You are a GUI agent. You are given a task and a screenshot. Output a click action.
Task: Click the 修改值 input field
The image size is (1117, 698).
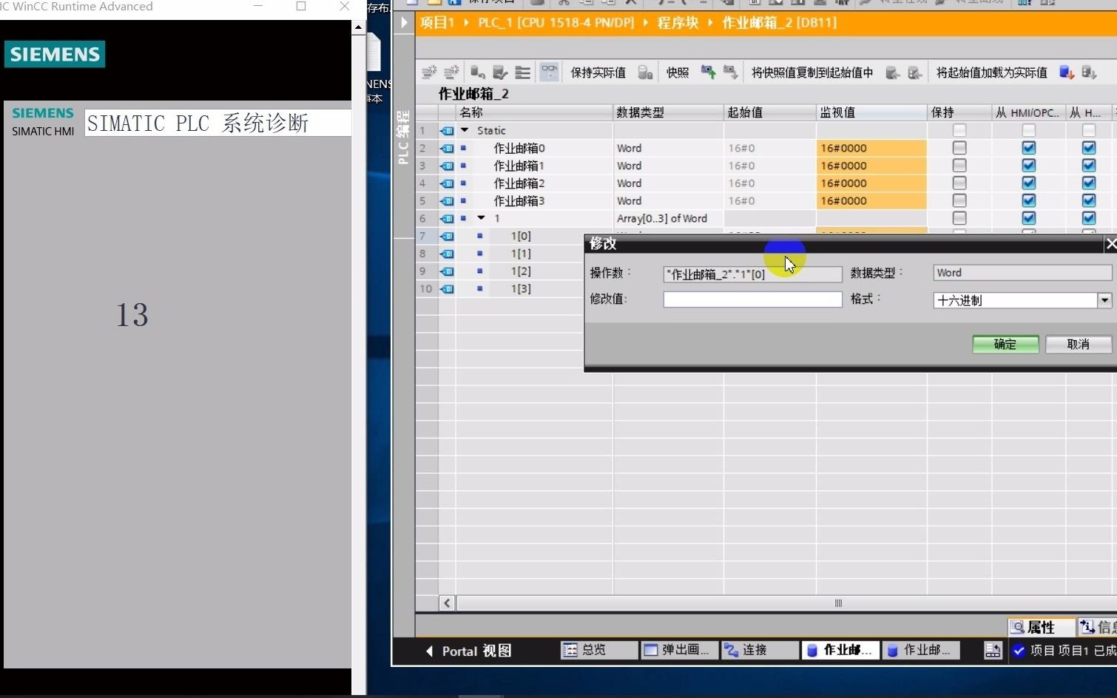coord(752,299)
